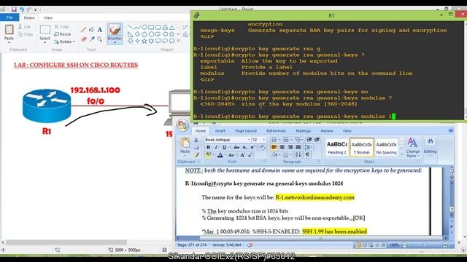Click Redo in Paint quick access toolbar
The width and height of the screenshot is (467, 262).
tap(28, 9)
